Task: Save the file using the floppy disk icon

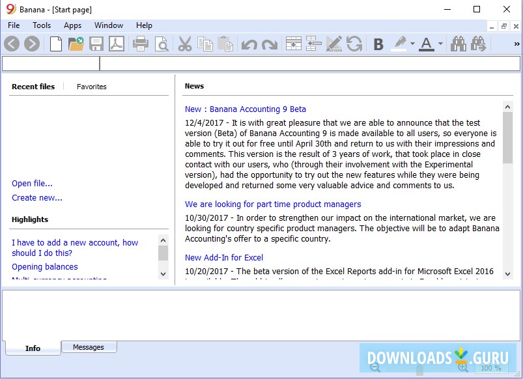Action: coord(96,44)
